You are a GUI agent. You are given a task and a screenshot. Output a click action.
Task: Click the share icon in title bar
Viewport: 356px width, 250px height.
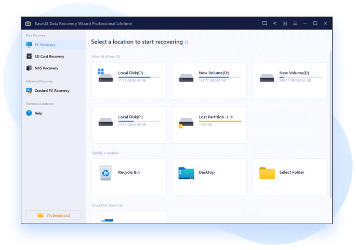click(x=275, y=23)
